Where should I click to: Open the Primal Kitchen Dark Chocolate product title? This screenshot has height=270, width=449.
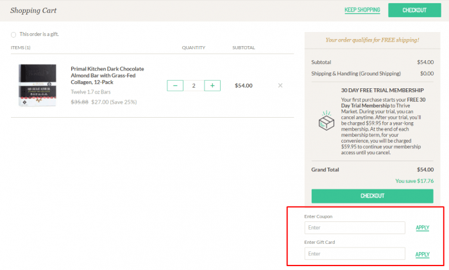(107, 75)
